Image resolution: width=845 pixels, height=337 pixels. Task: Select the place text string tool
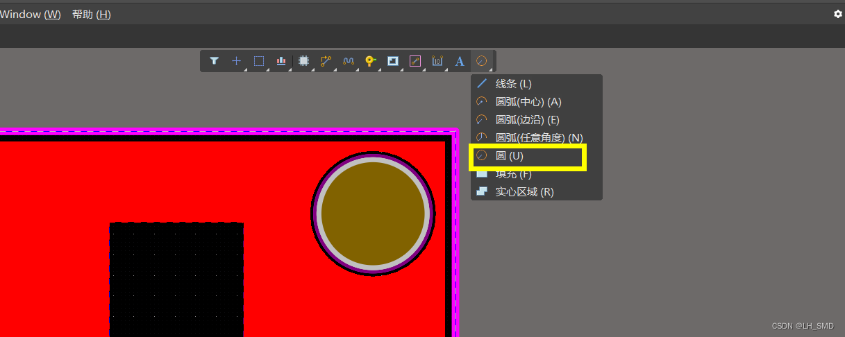460,61
